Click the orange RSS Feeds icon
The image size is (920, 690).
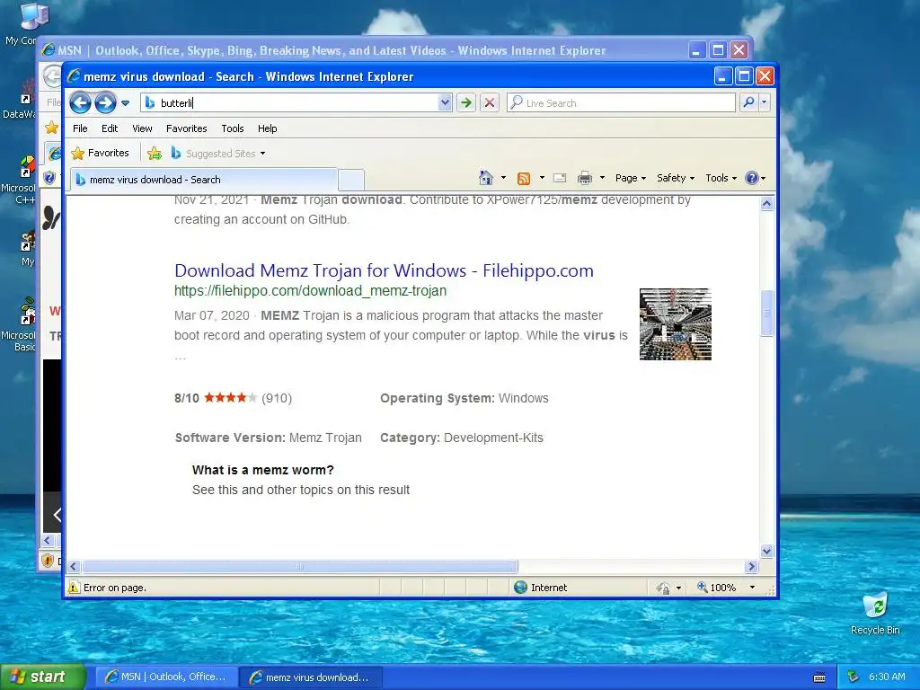coord(524,179)
